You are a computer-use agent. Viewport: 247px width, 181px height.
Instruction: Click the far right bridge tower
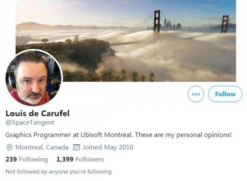(x=225, y=24)
